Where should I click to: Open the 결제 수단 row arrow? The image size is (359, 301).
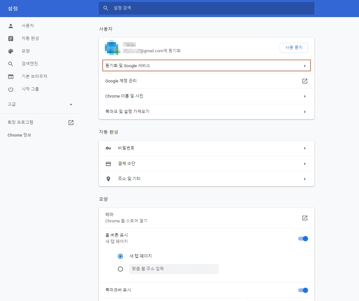[x=305, y=164]
